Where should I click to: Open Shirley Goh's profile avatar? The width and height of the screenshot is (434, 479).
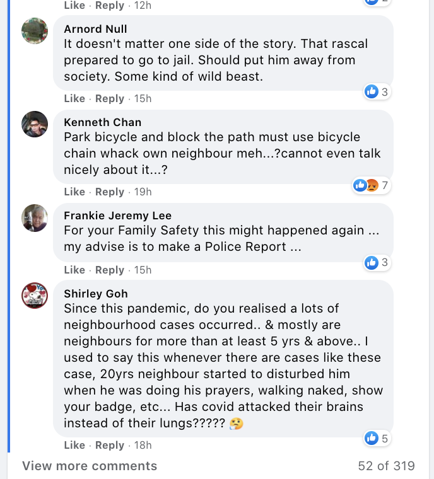[35, 296]
